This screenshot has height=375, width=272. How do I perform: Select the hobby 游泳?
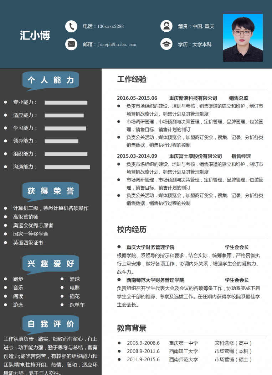[18, 305]
